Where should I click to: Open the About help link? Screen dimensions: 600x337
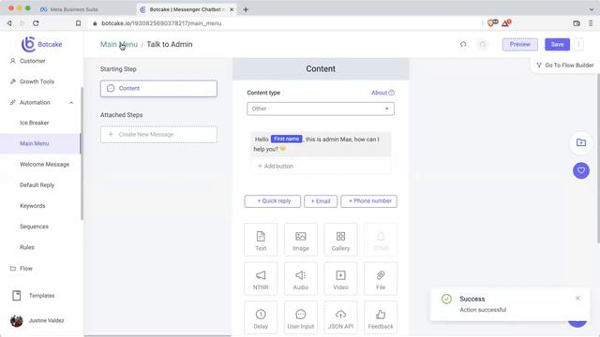pyautogui.click(x=382, y=93)
